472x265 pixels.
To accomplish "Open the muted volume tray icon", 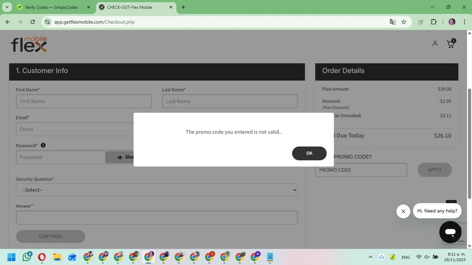I will [x=427, y=257].
